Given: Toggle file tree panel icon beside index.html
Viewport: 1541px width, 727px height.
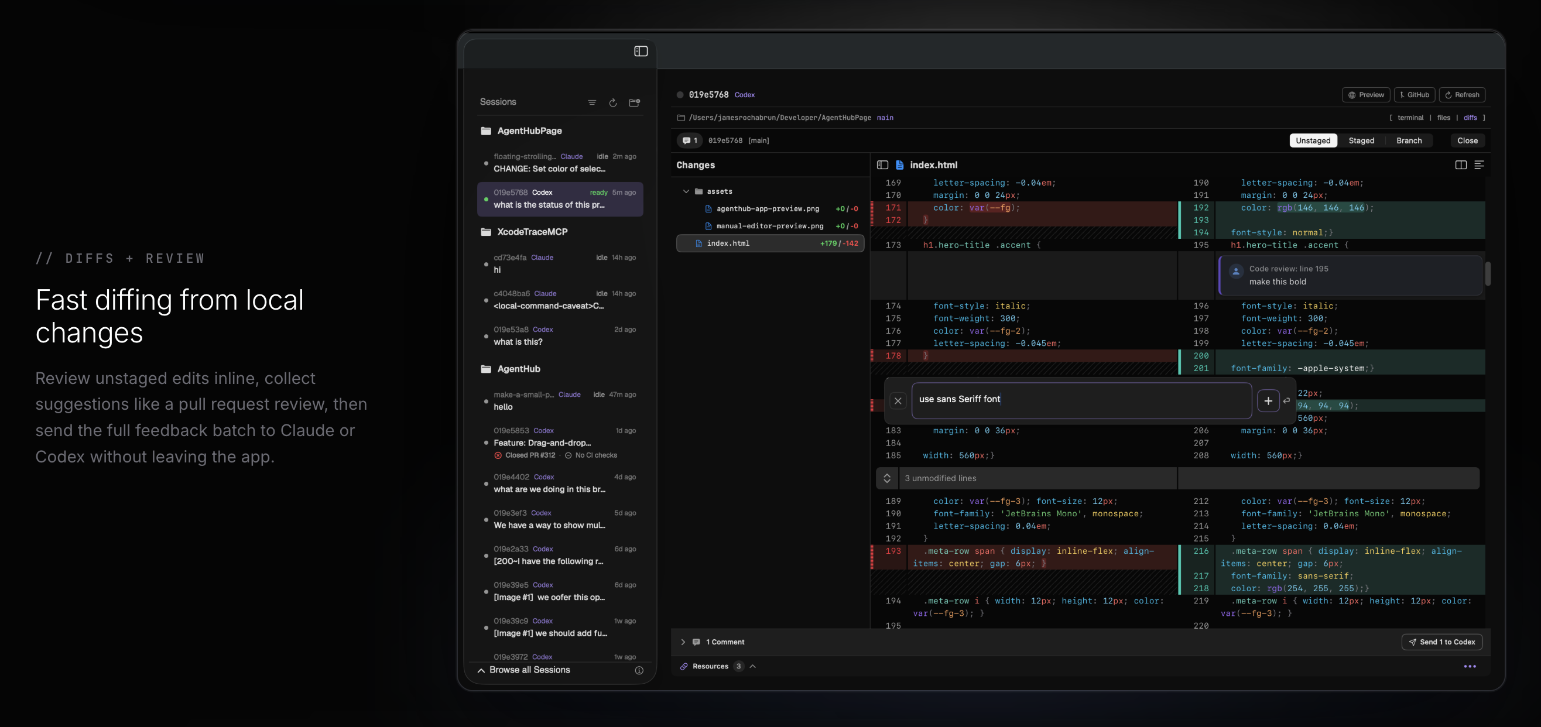Looking at the screenshot, I should [x=882, y=165].
